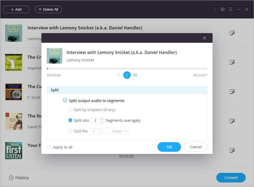The height and width of the screenshot is (187, 254).
Task: Increase the Split into segments count
Action: click(102, 119)
